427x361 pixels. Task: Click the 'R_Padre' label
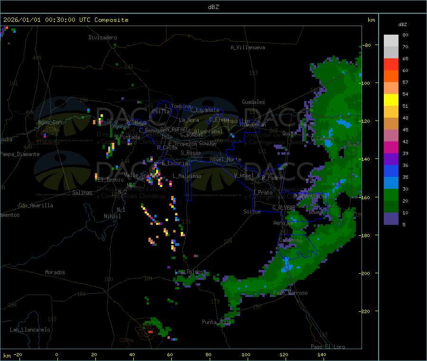click(x=272, y=178)
